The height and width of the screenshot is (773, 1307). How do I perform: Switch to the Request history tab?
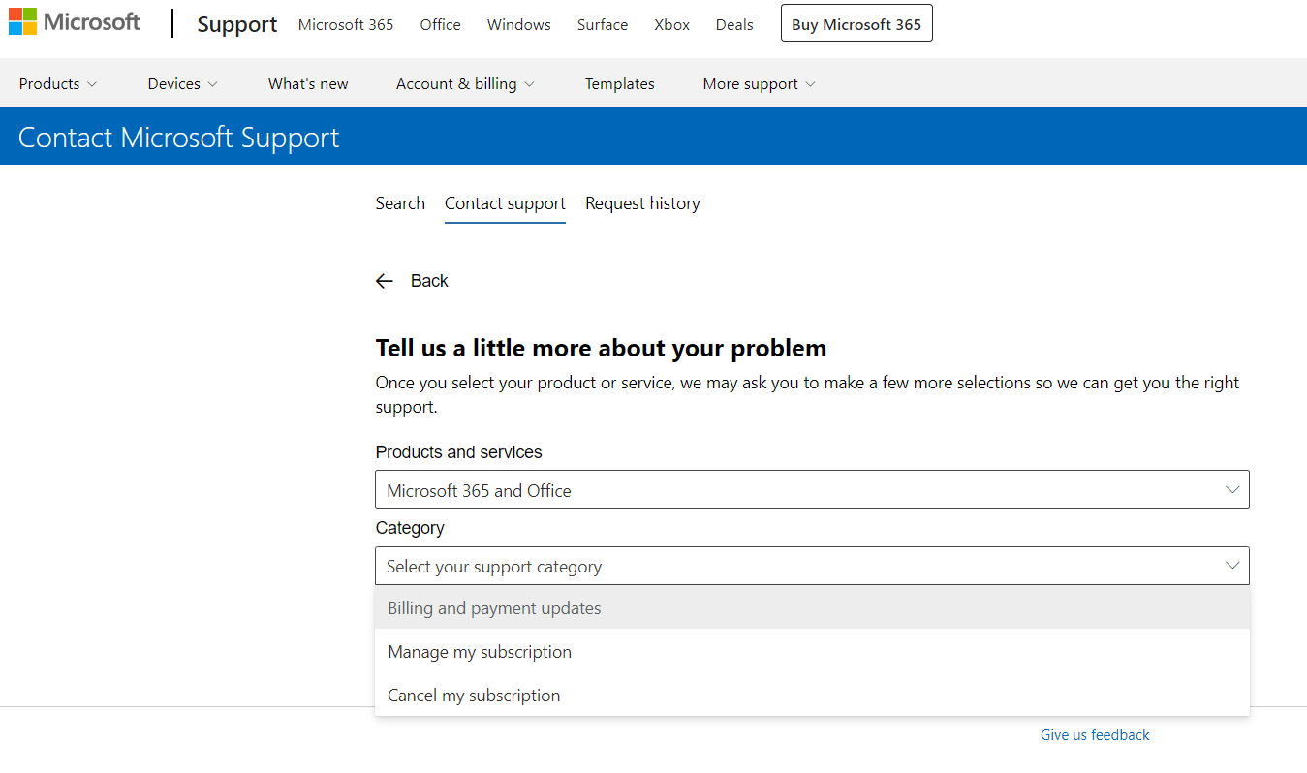tap(642, 203)
